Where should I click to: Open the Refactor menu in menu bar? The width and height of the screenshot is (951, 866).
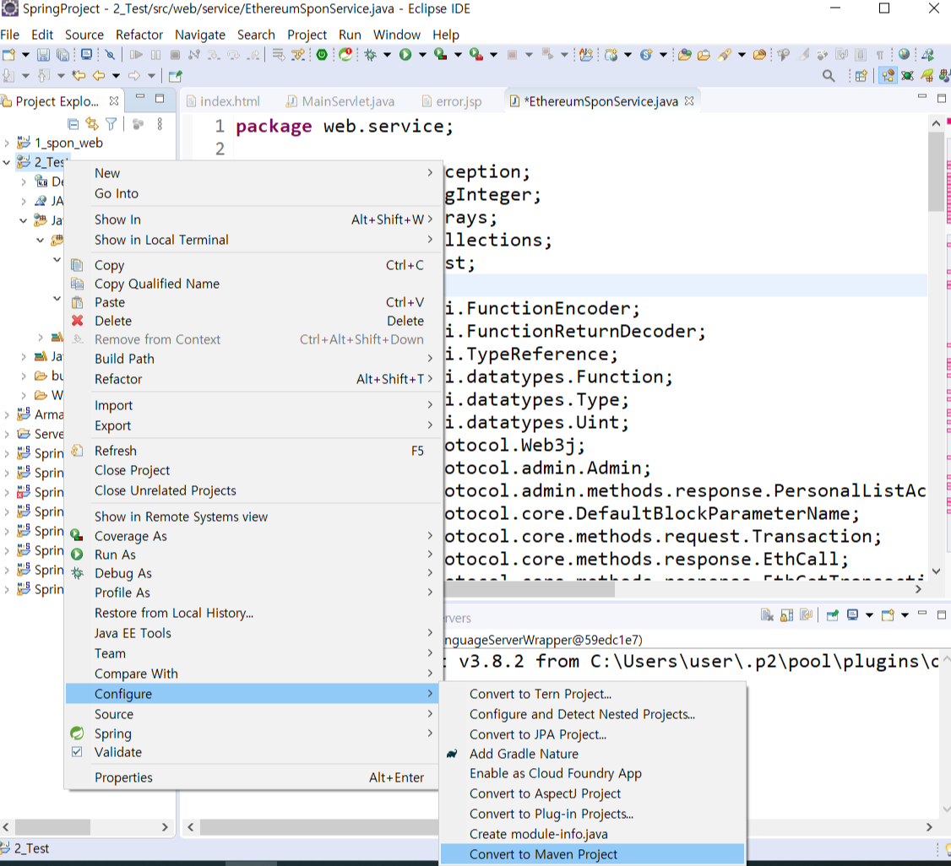coord(139,35)
